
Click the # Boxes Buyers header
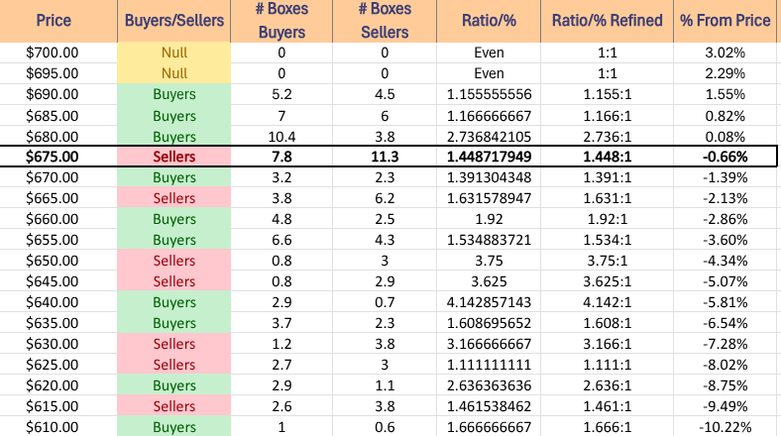pos(280,20)
